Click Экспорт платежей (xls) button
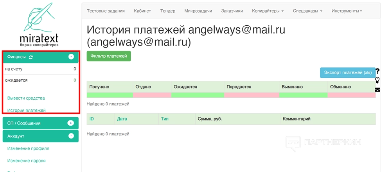 point(348,72)
